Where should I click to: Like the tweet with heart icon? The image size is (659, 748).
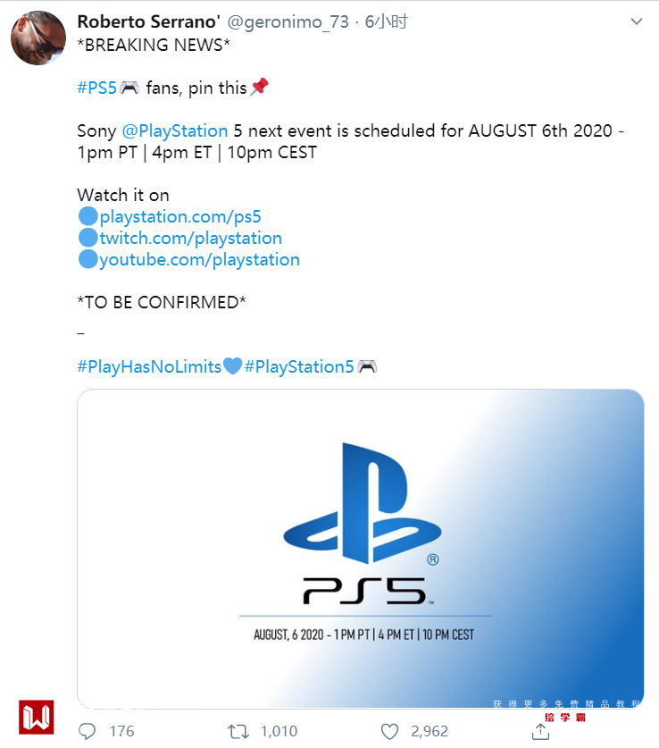[x=388, y=731]
